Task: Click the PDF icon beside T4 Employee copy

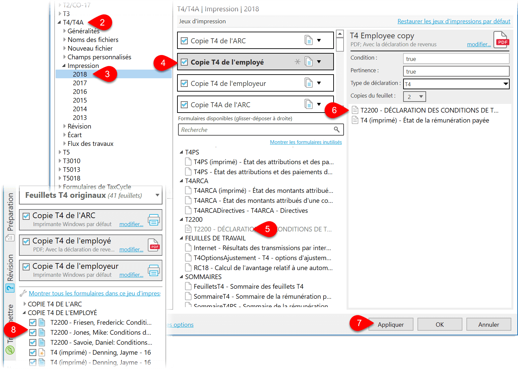Action: (x=501, y=40)
